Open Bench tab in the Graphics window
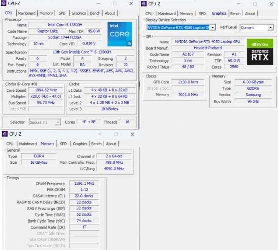 [x=235, y=13]
